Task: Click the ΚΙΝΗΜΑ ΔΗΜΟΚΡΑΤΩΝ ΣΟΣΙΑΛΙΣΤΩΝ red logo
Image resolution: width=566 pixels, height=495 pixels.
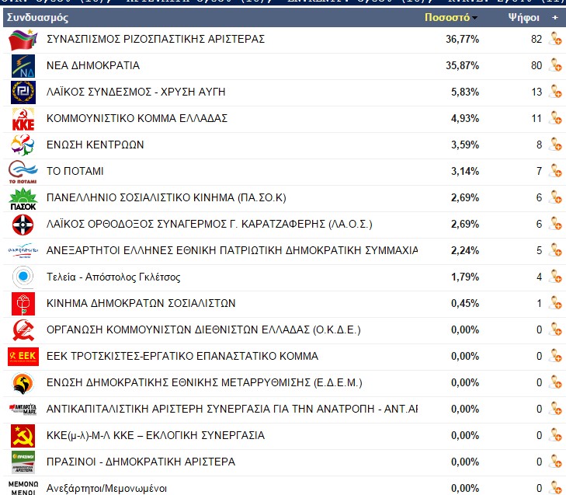Action: [x=23, y=304]
